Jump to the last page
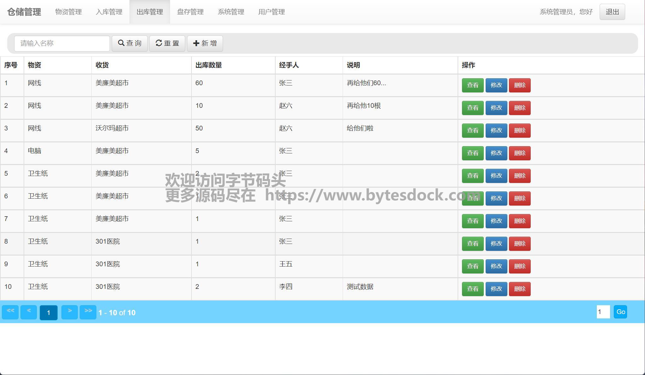The image size is (645, 375). (88, 312)
